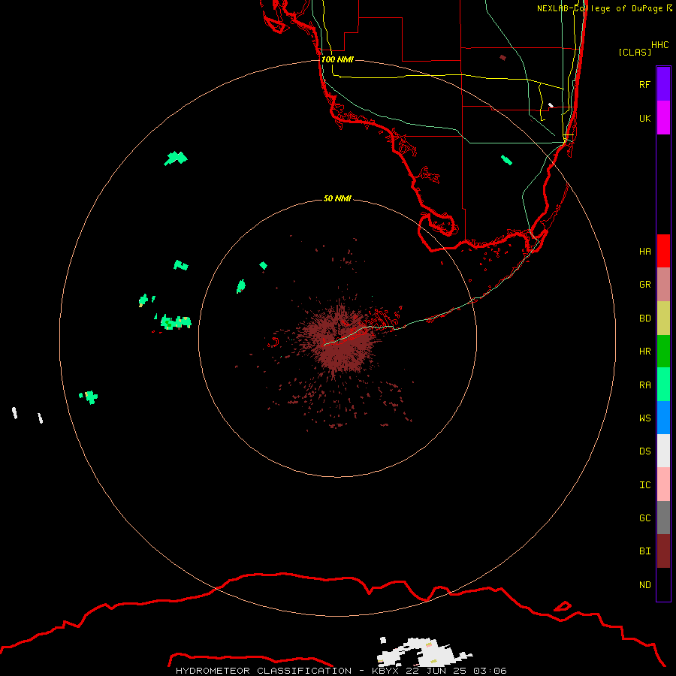Click the UK legend label
This screenshot has height=676, width=676.
[x=644, y=118]
